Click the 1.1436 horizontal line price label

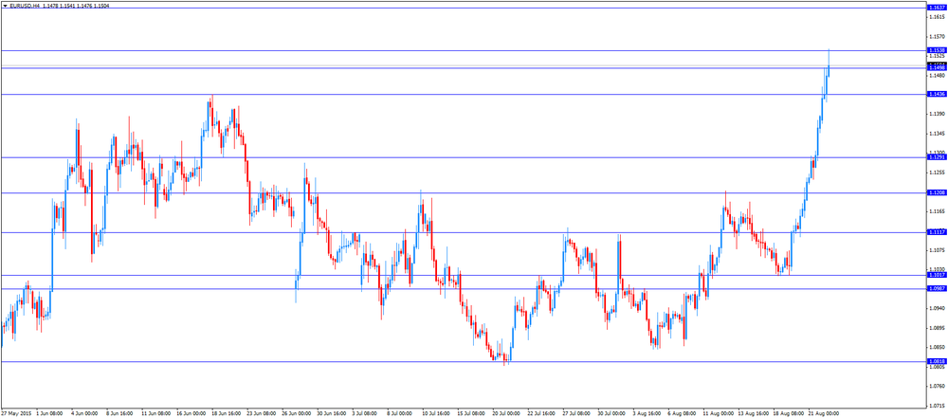[937, 95]
